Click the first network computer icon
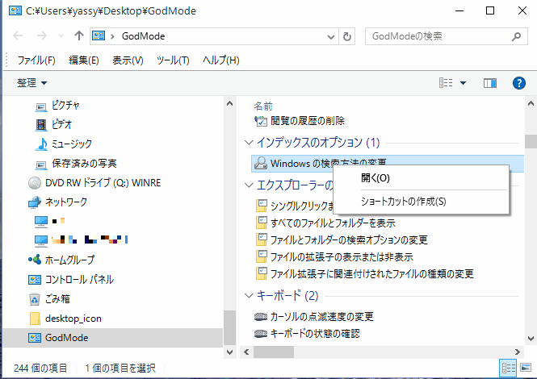 pyautogui.click(x=41, y=221)
